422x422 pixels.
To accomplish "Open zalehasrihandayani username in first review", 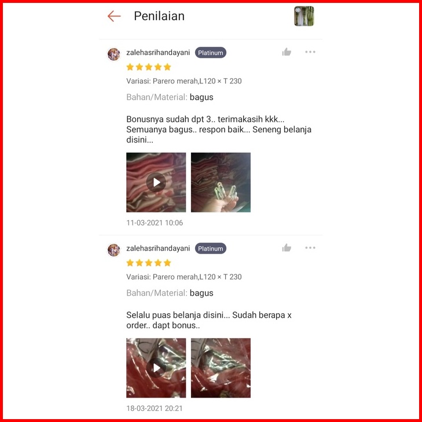I will pyautogui.click(x=158, y=53).
